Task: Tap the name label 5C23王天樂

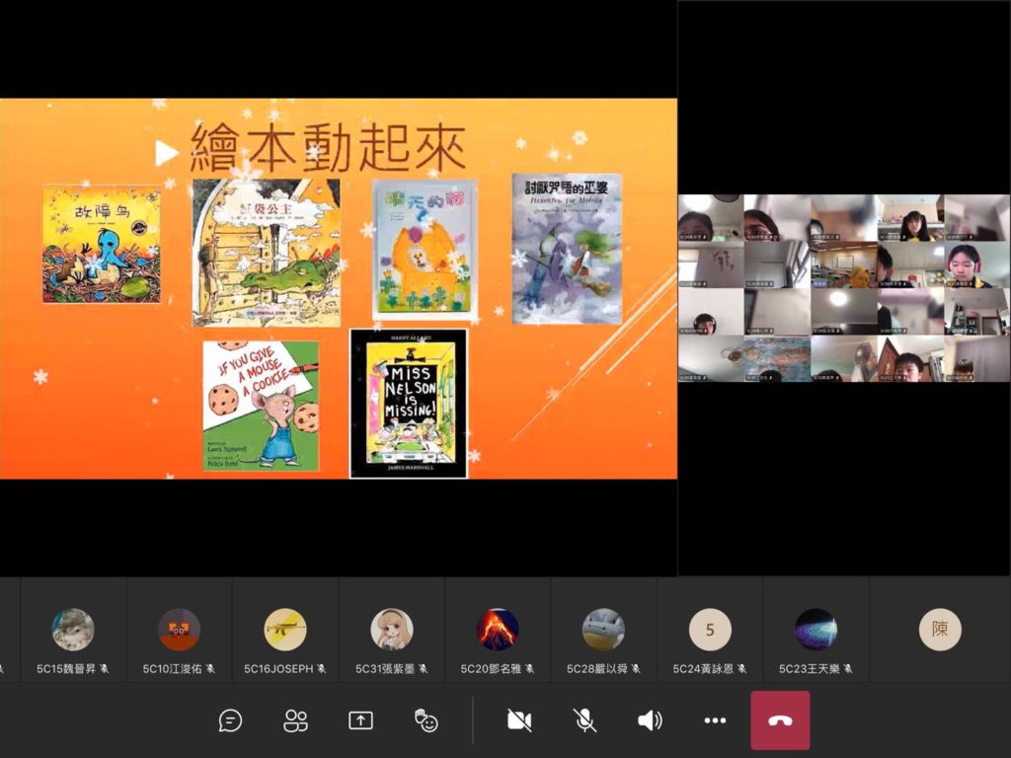Action: click(x=810, y=669)
